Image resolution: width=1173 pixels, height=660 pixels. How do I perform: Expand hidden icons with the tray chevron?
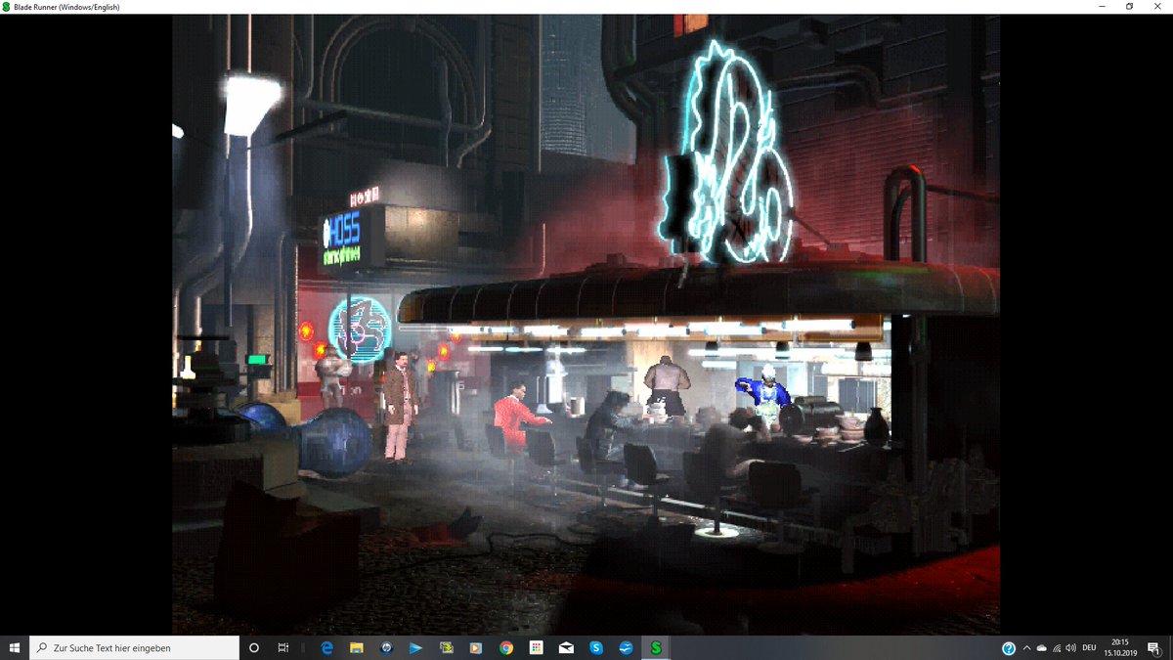[1026, 647]
